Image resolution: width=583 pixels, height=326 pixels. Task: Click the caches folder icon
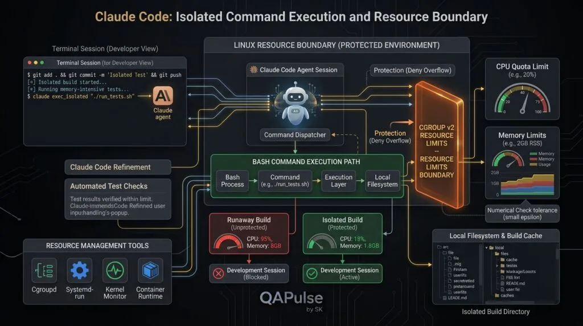pos(496,295)
